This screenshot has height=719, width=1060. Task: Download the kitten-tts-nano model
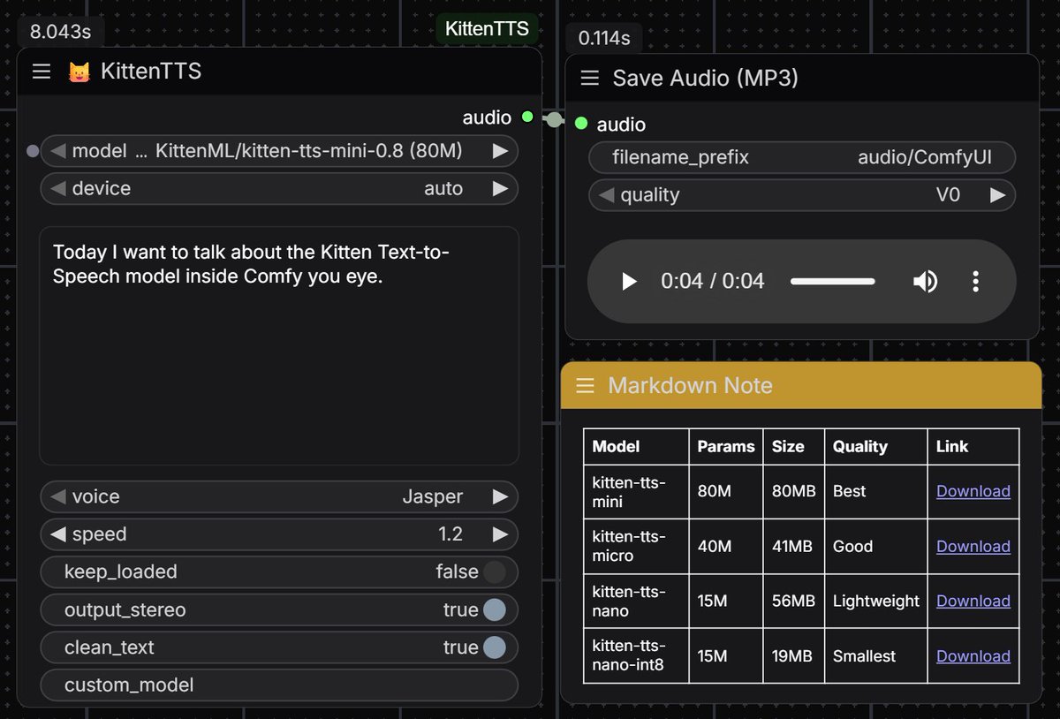point(973,601)
